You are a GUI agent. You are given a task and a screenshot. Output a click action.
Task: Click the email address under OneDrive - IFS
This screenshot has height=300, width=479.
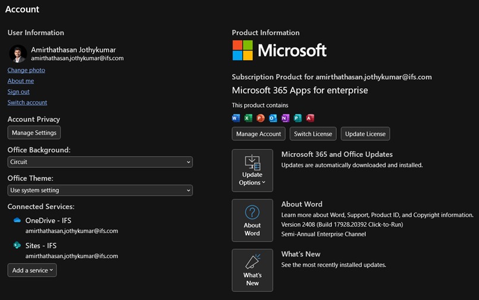(72, 231)
